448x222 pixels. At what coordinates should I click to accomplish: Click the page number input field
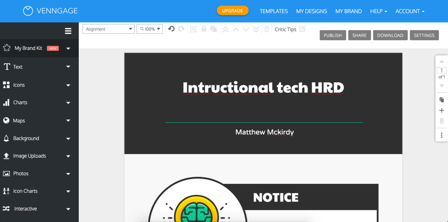(x=441, y=70)
